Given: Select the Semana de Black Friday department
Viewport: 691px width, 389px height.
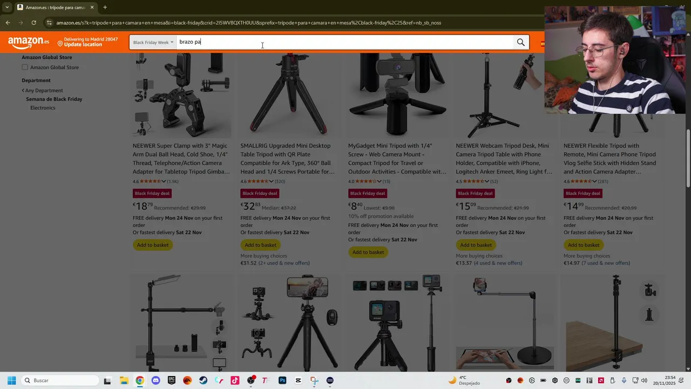Looking at the screenshot, I should point(54,99).
